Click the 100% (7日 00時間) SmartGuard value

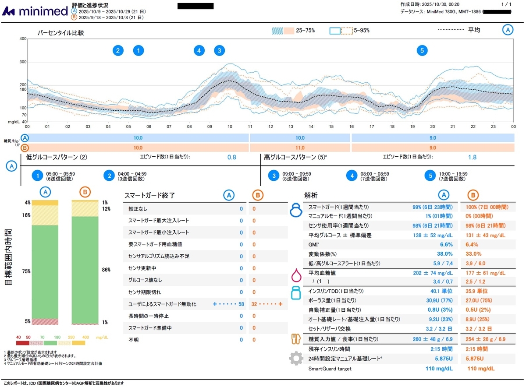coord(488,207)
